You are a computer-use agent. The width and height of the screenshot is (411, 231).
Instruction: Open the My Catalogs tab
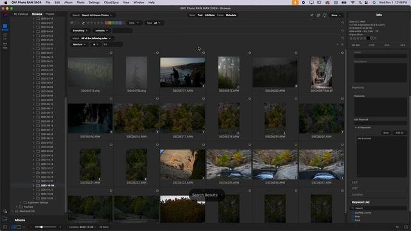pyautogui.click(x=21, y=14)
